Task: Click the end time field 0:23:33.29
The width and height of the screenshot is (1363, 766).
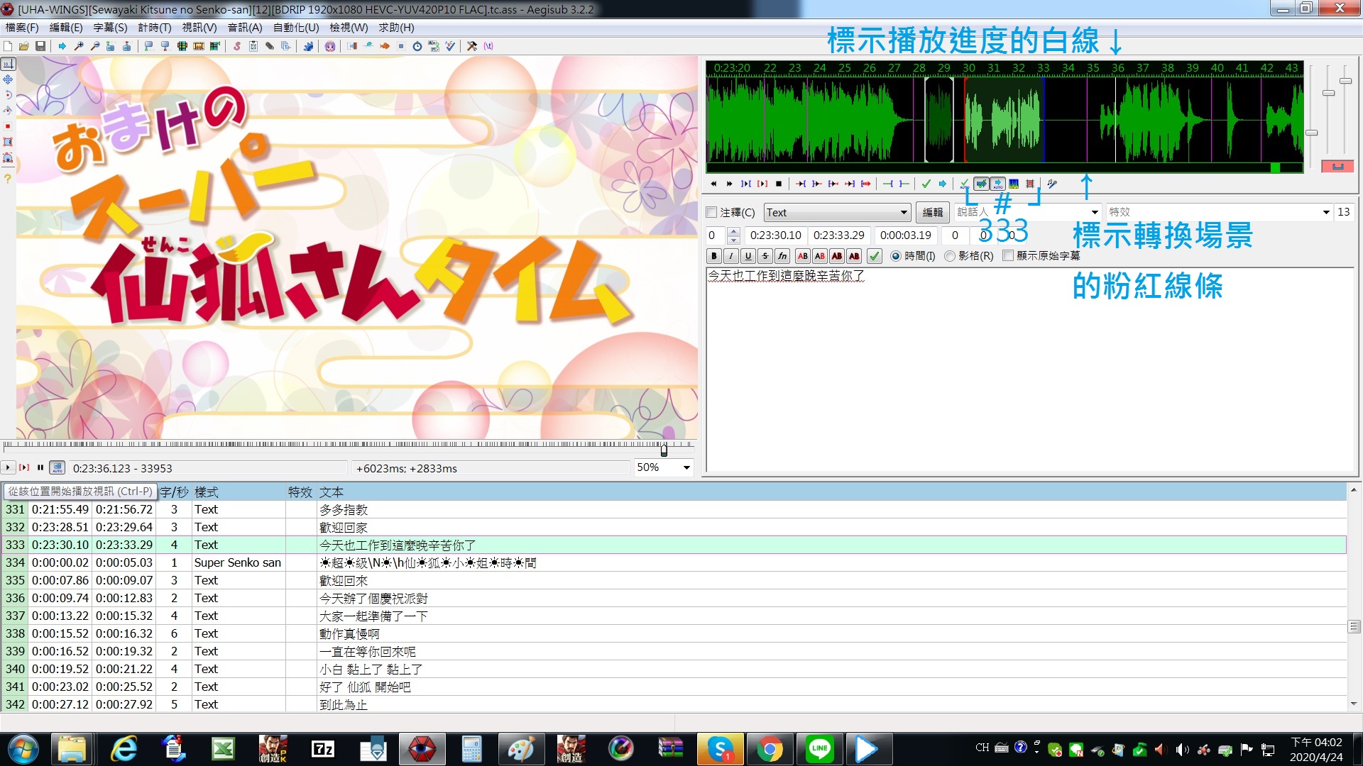Action: click(x=838, y=235)
